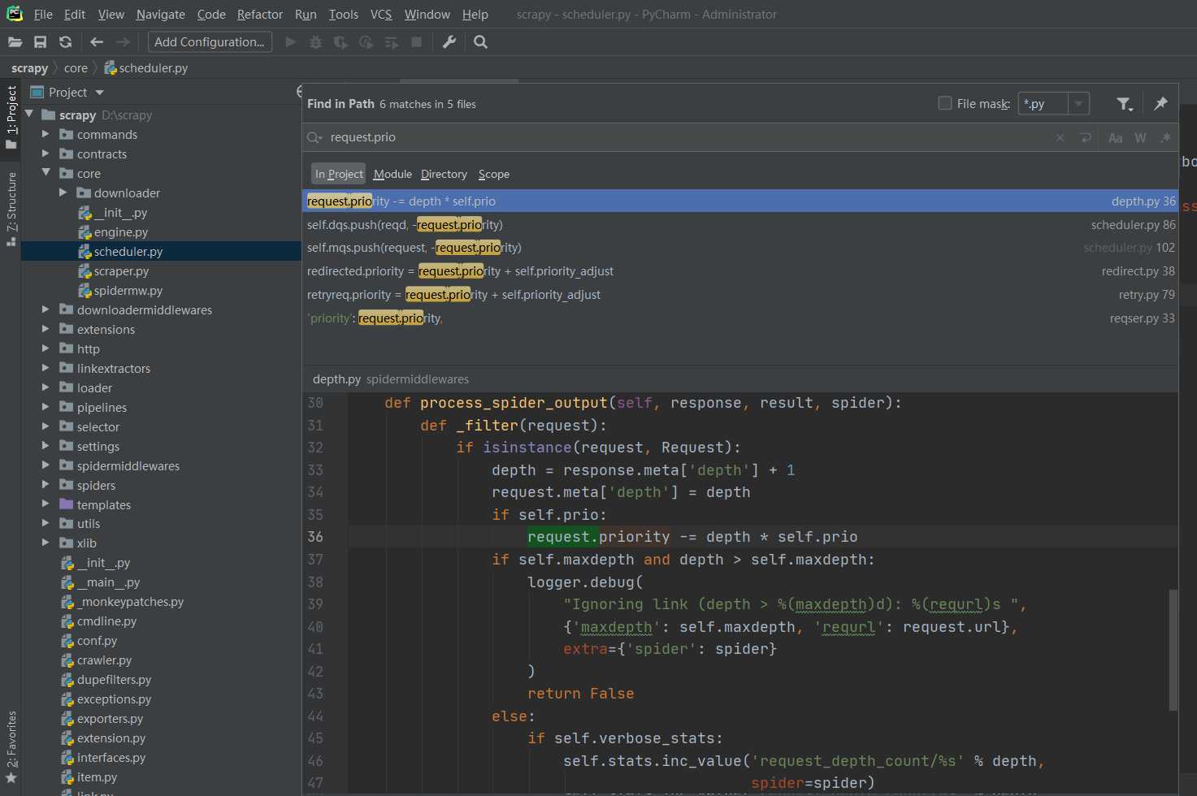Clear the search text with the X icon
Screen dimensions: 1197x796
point(1060,138)
